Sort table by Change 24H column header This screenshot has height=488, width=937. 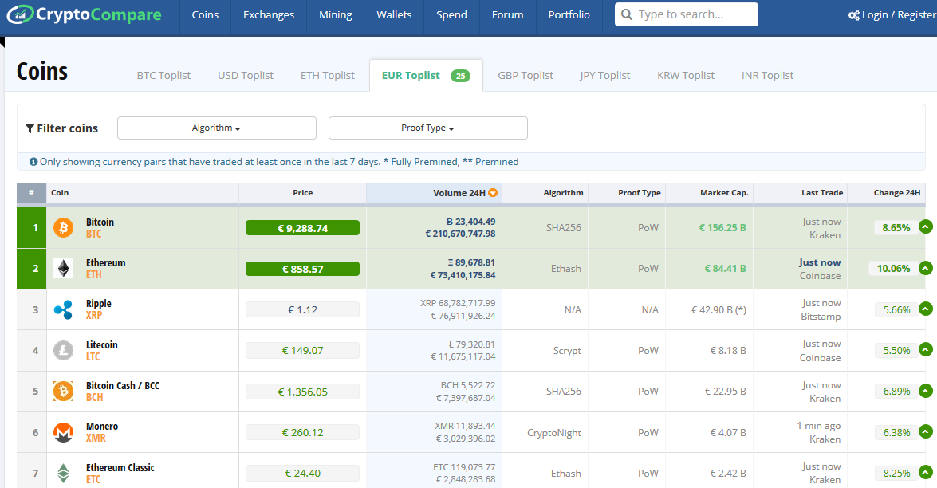pos(887,193)
